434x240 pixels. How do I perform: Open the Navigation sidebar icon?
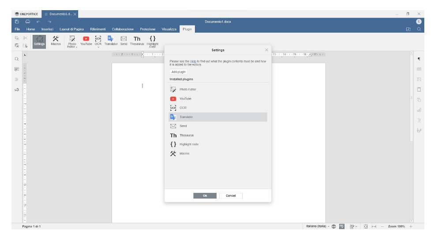(x=17, y=79)
